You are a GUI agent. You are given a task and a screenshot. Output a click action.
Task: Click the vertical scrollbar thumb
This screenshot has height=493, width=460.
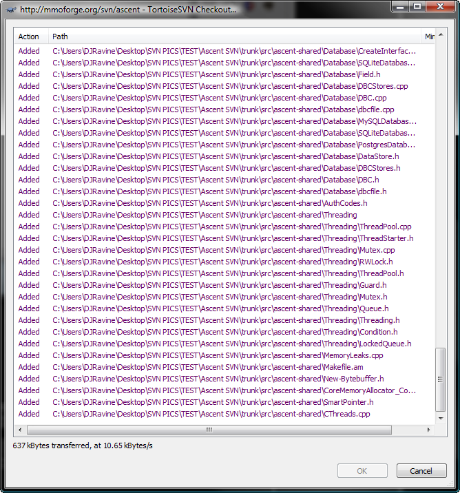pos(440,379)
